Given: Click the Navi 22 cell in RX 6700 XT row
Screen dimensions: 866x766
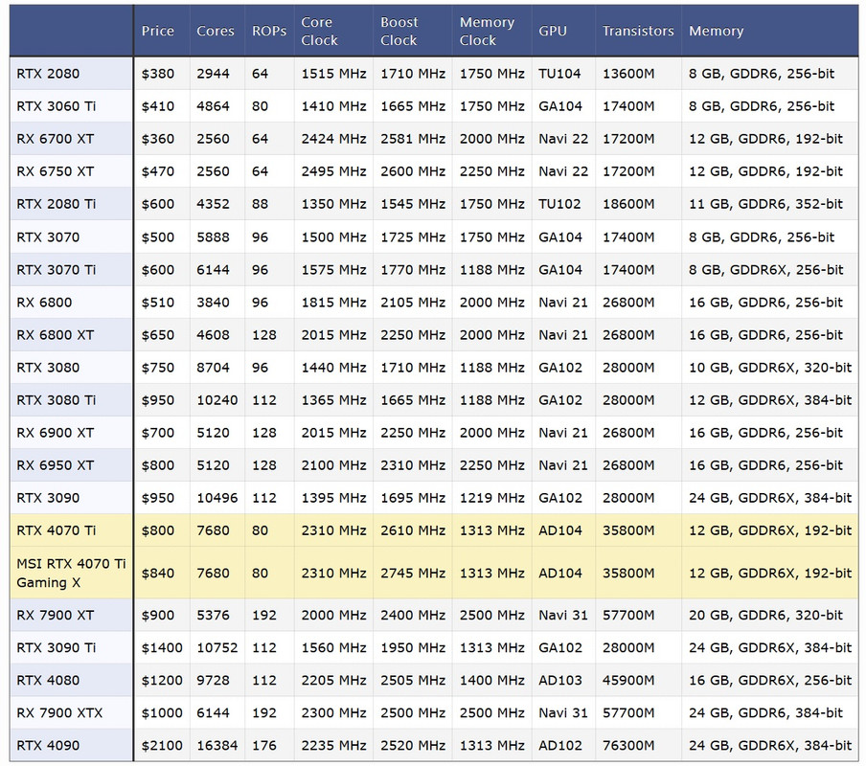Looking at the screenshot, I should (x=563, y=139).
